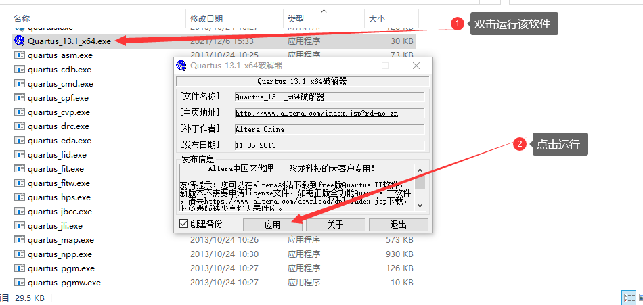Select the file named quartus_jli.exe
The width and height of the screenshot is (643, 305).
(55, 226)
